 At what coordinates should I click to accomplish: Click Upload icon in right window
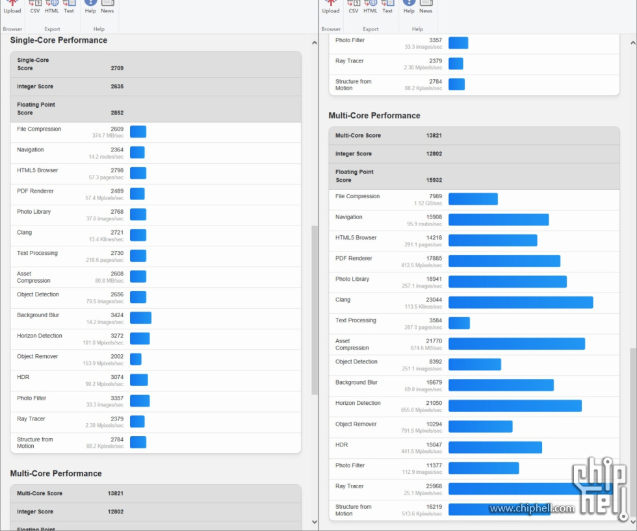(x=331, y=6)
